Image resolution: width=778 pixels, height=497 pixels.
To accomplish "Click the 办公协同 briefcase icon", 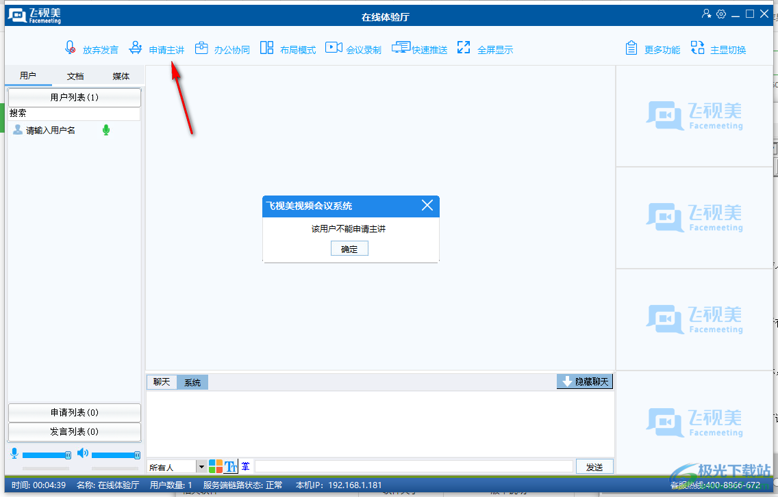I will coord(201,48).
